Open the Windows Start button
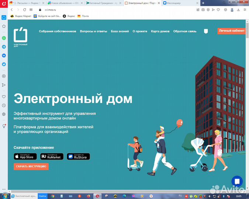 5,196
